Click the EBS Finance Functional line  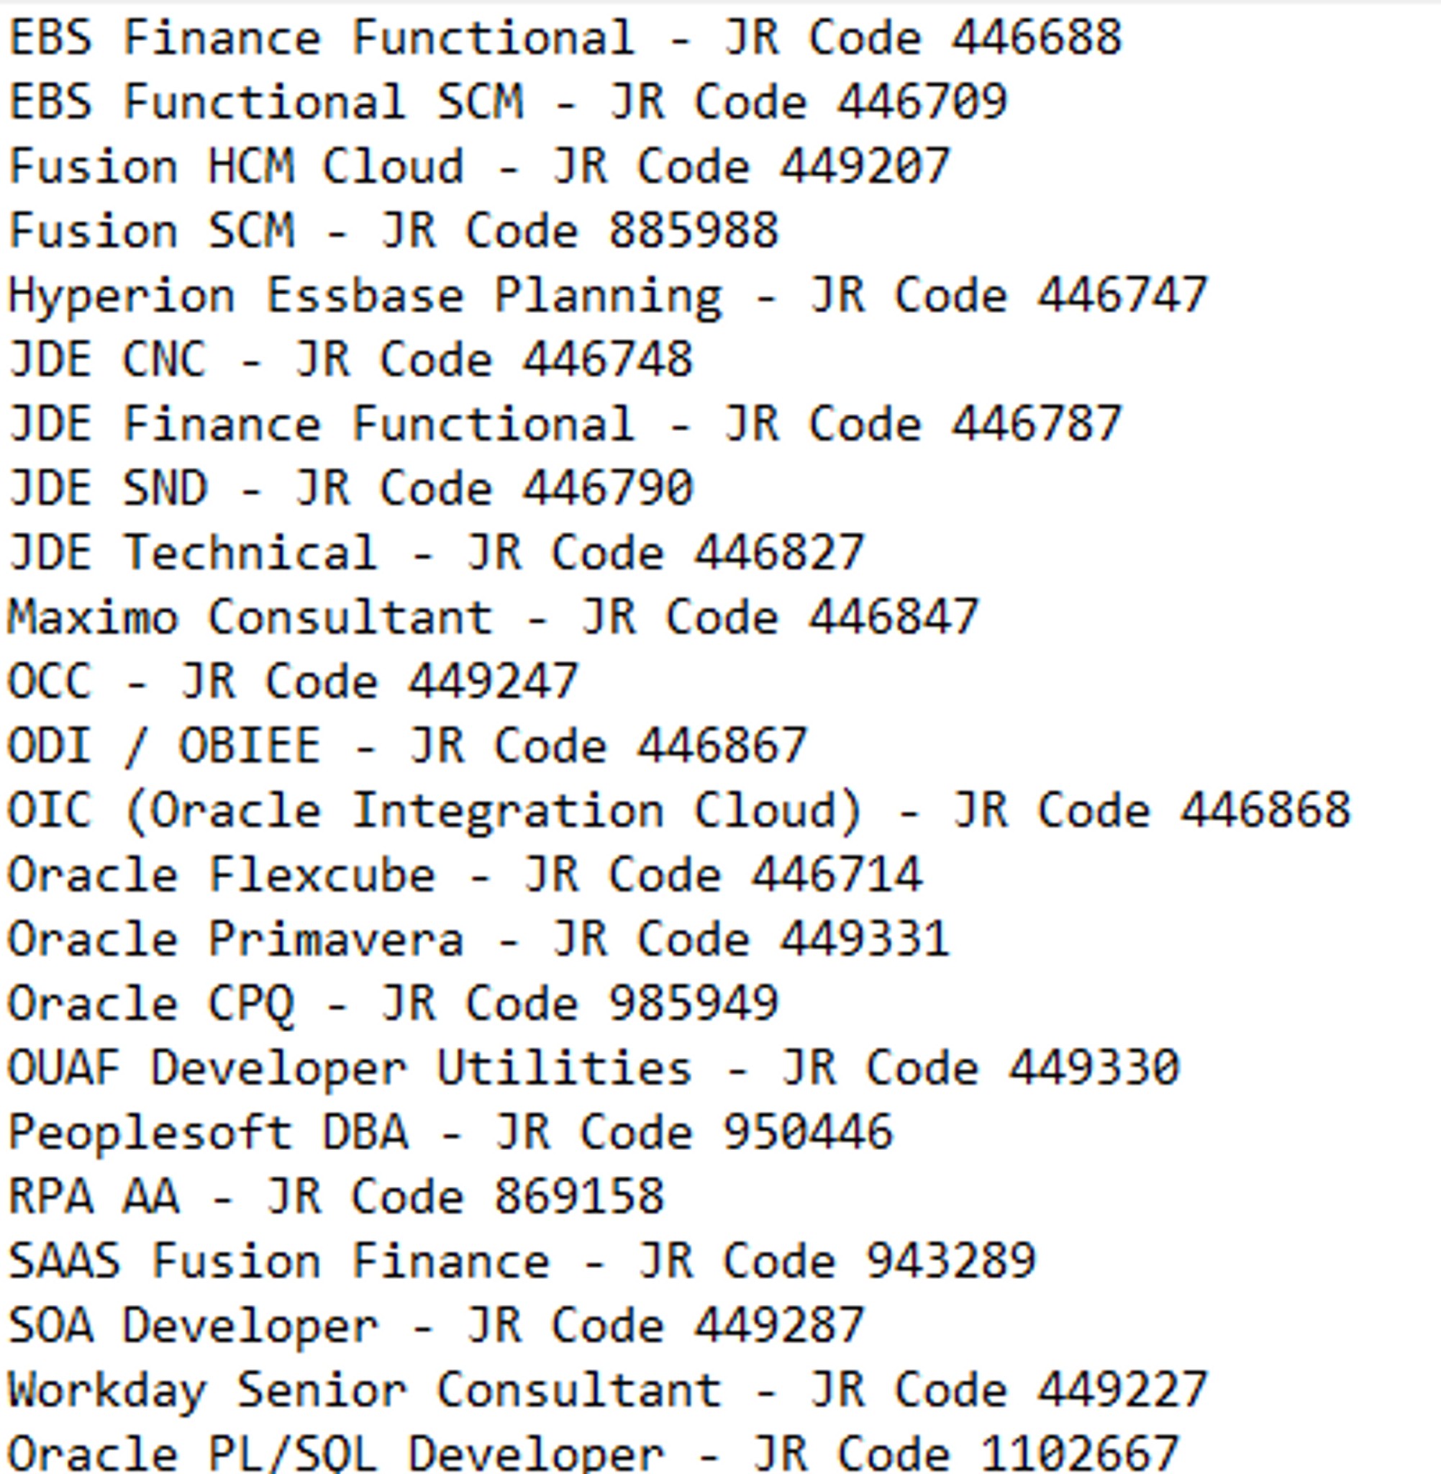pyautogui.click(x=564, y=38)
